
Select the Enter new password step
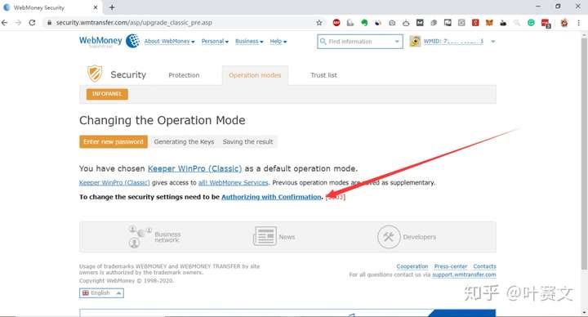tap(114, 142)
